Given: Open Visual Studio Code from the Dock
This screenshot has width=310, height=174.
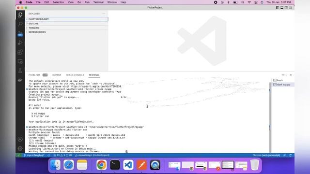Looking at the screenshot, I should [x=128, y=165].
